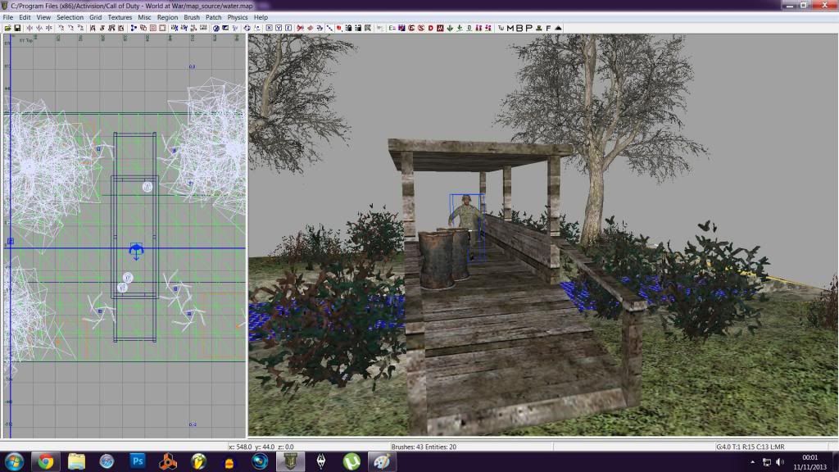Open the Edit menu

coord(25,17)
